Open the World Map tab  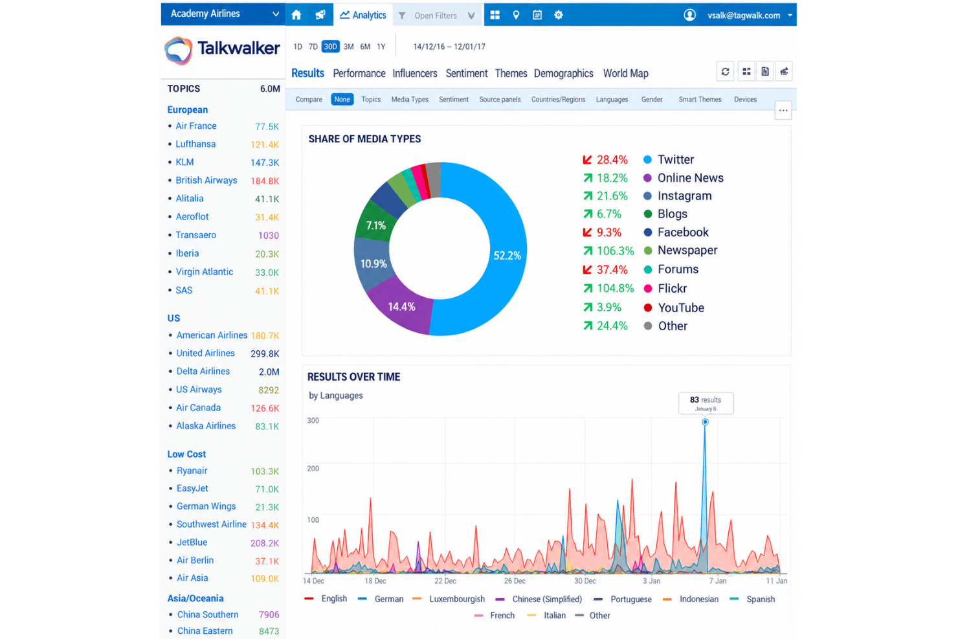pos(626,73)
